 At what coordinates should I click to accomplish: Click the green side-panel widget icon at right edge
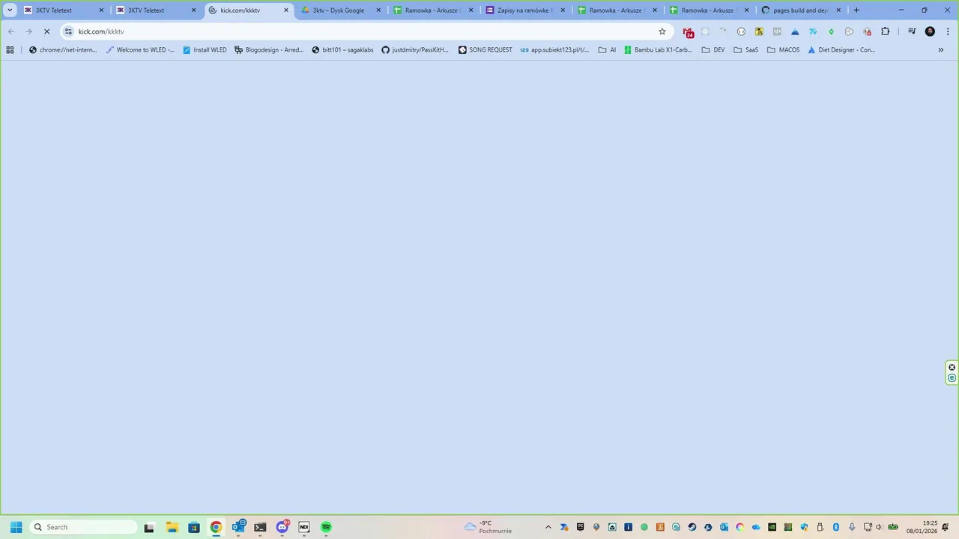952,378
